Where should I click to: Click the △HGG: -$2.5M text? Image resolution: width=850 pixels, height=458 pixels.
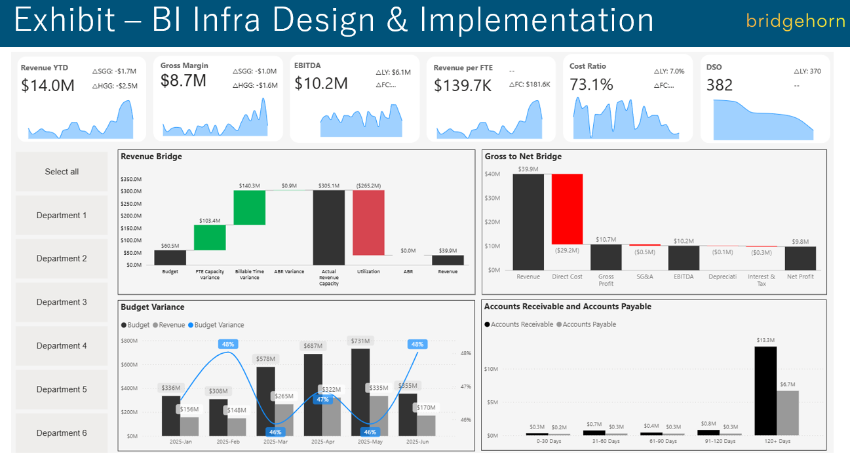115,86
